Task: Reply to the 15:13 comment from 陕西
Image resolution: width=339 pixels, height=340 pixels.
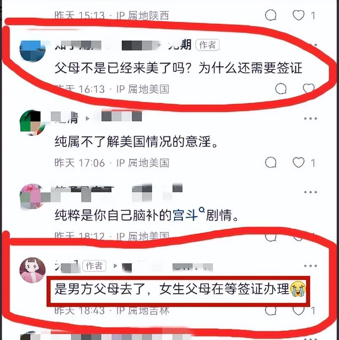Action: point(271,15)
